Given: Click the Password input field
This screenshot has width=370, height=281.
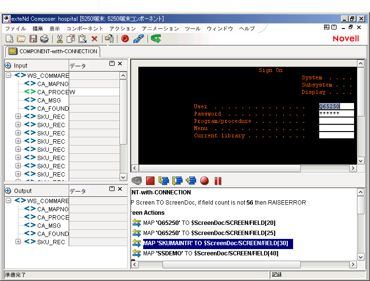Looking at the screenshot, I should coord(336,114).
